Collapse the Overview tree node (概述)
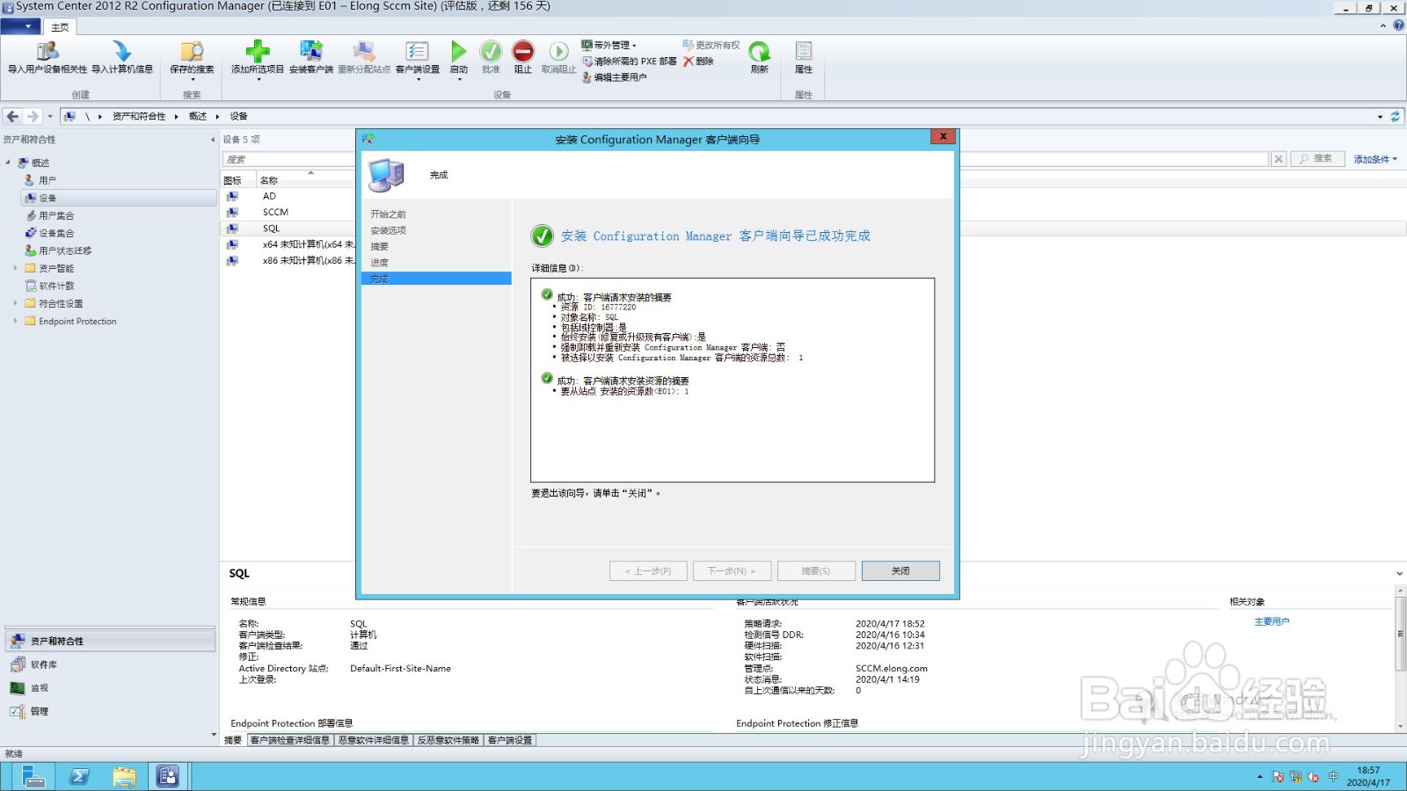Screen dimensions: 1407x791 click(x=8, y=163)
